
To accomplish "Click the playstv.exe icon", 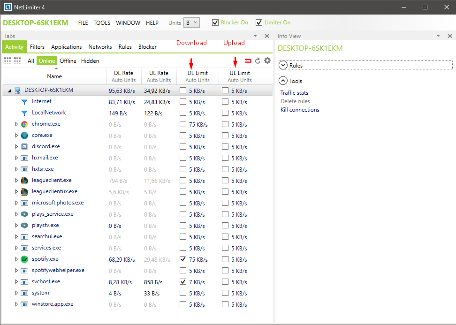I will tap(24, 226).
